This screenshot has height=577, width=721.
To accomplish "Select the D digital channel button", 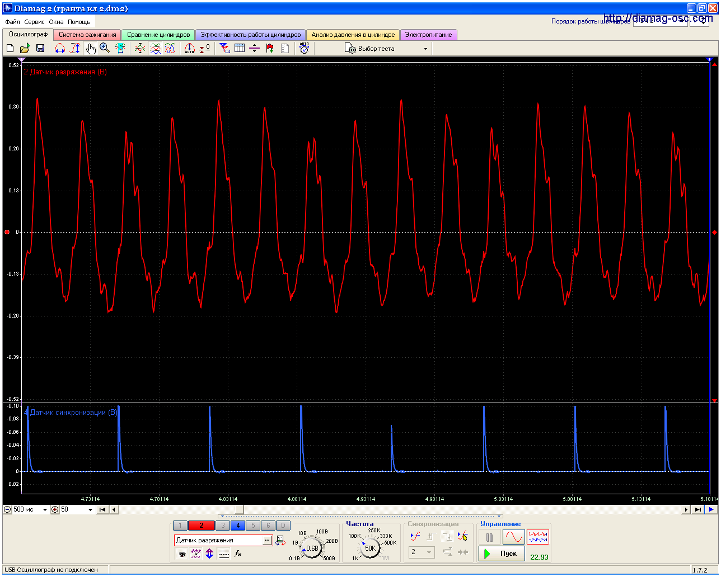I will (283, 526).
